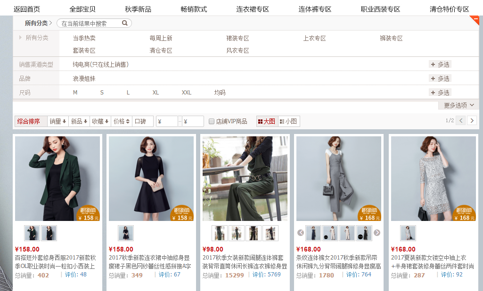Select the 风衣专区 category link
Viewport: 483px width, 291px height.
pos(237,51)
